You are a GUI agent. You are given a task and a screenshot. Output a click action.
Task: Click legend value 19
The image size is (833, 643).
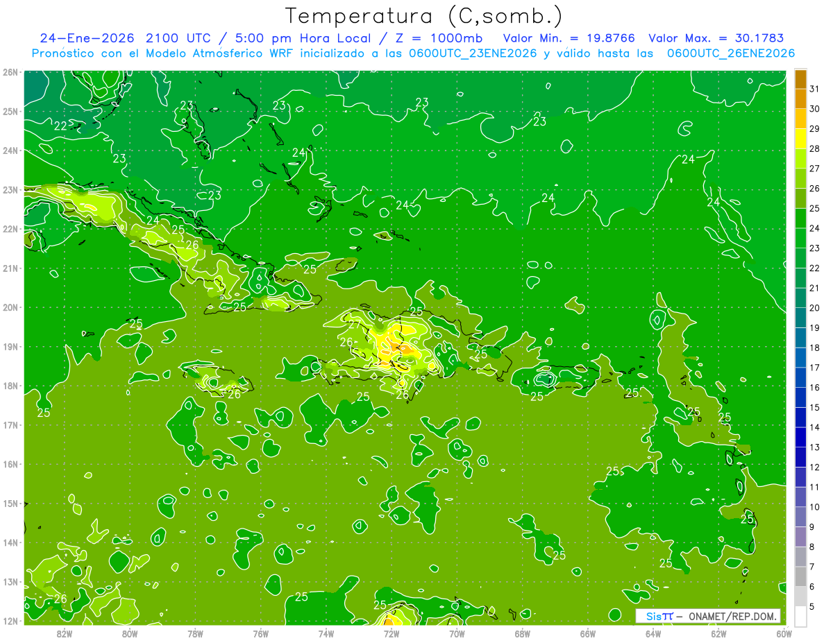(814, 327)
